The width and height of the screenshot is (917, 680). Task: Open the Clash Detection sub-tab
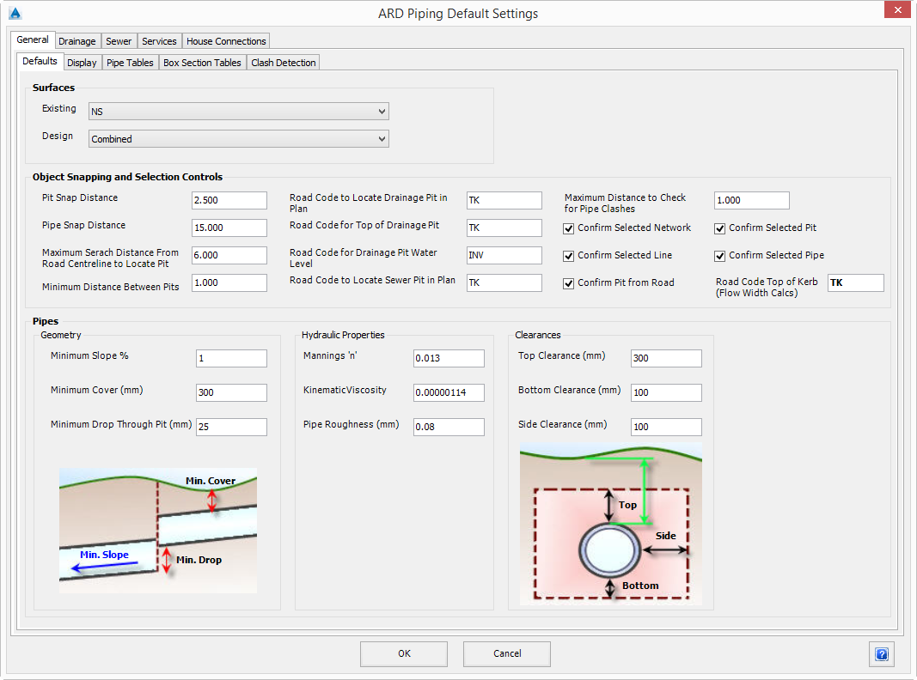point(284,63)
